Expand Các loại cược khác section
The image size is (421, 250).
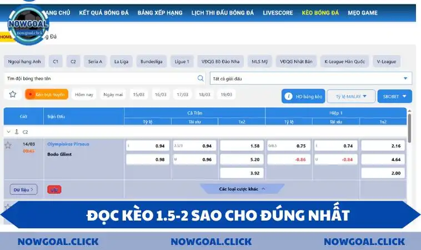(x=242, y=189)
